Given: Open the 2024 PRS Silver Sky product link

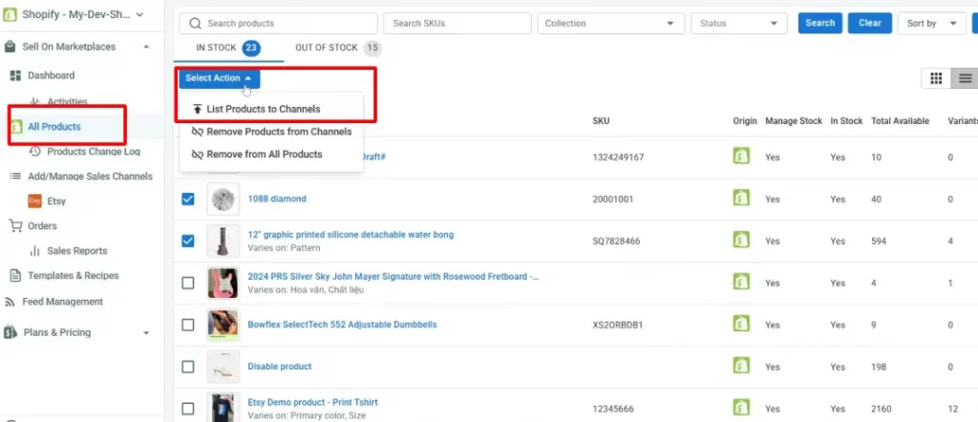Looking at the screenshot, I should point(393,277).
